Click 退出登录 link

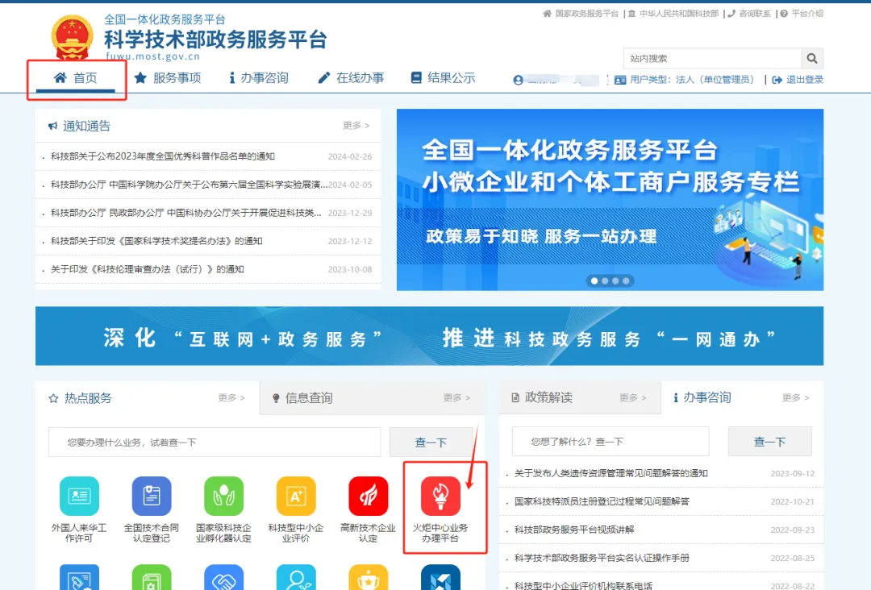coord(798,80)
